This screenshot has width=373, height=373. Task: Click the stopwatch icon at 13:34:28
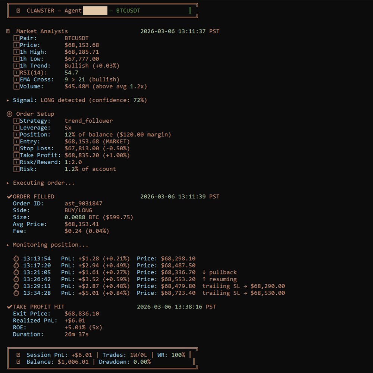16,293
